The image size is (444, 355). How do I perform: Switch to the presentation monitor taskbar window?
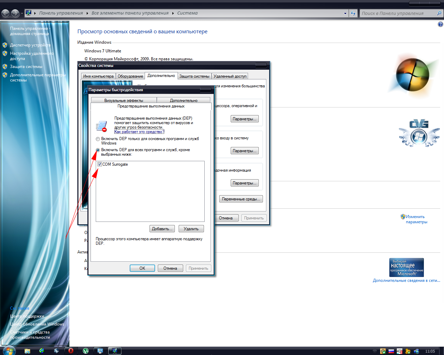point(100,351)
